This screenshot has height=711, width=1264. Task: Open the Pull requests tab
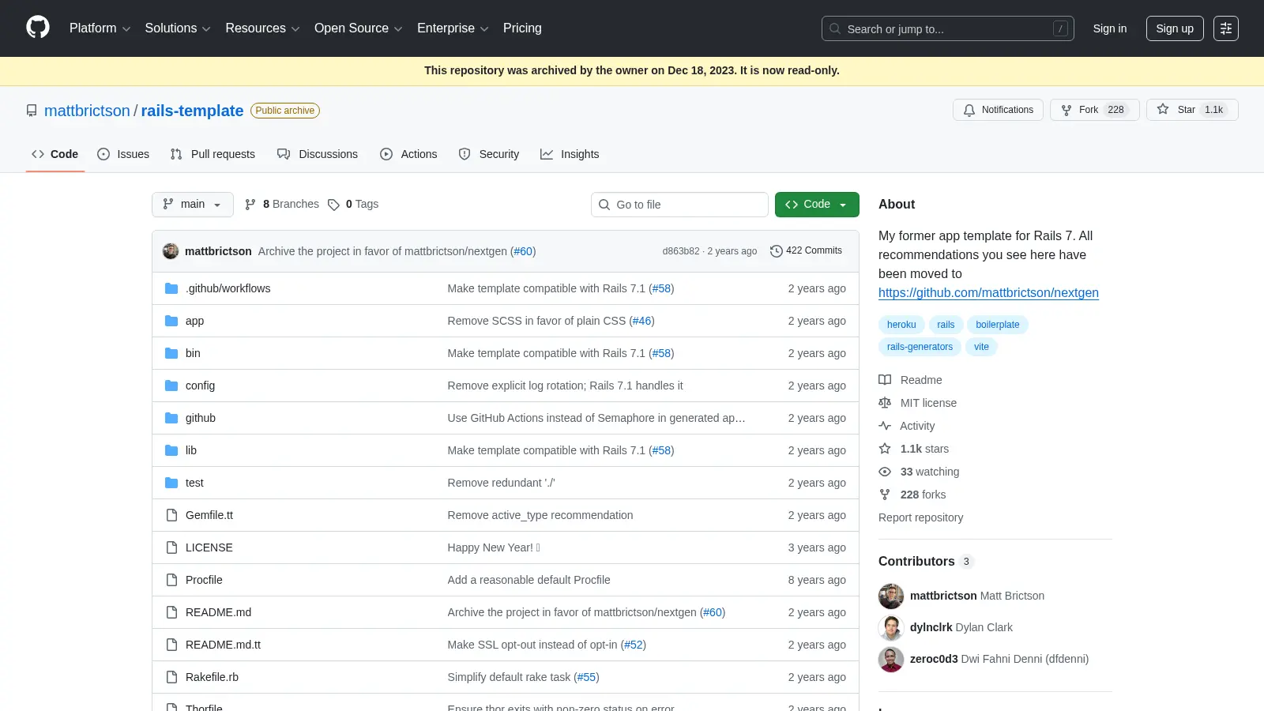click(213, 154)
